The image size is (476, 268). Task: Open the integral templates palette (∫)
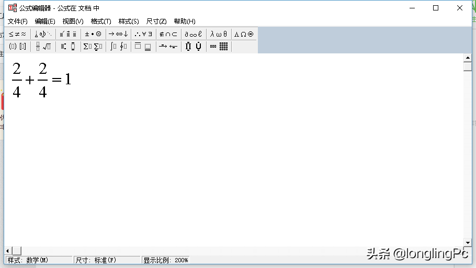[118, 47]
